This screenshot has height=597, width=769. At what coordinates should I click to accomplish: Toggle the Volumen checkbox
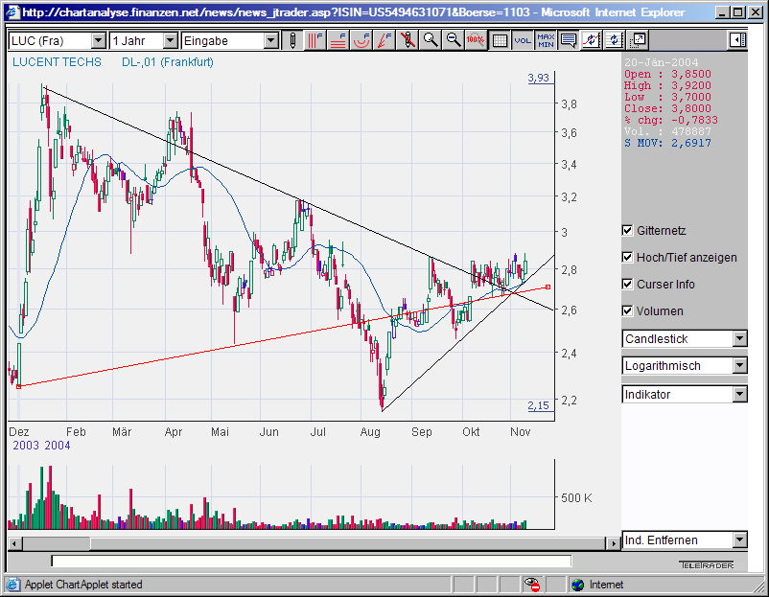628,311
